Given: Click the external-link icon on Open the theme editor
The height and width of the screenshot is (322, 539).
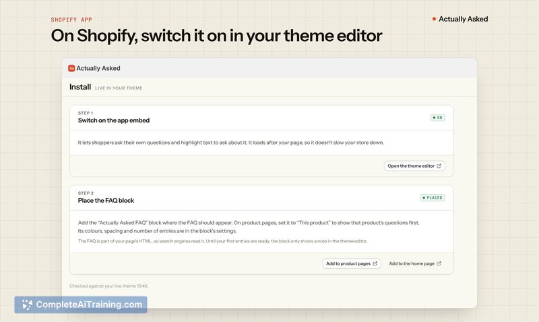Looking at the screenshot, I should point(439,166).
